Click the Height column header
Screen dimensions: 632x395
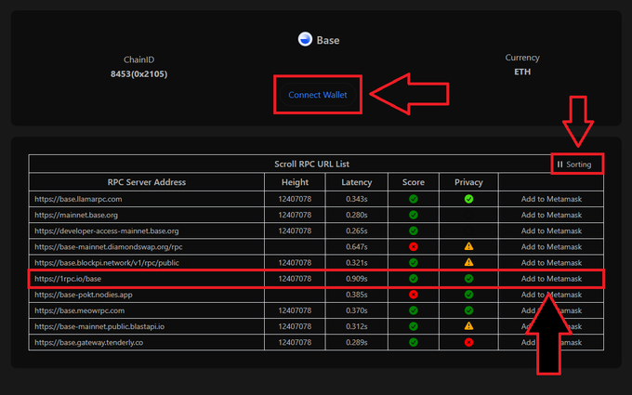click(x=295, y=182)
